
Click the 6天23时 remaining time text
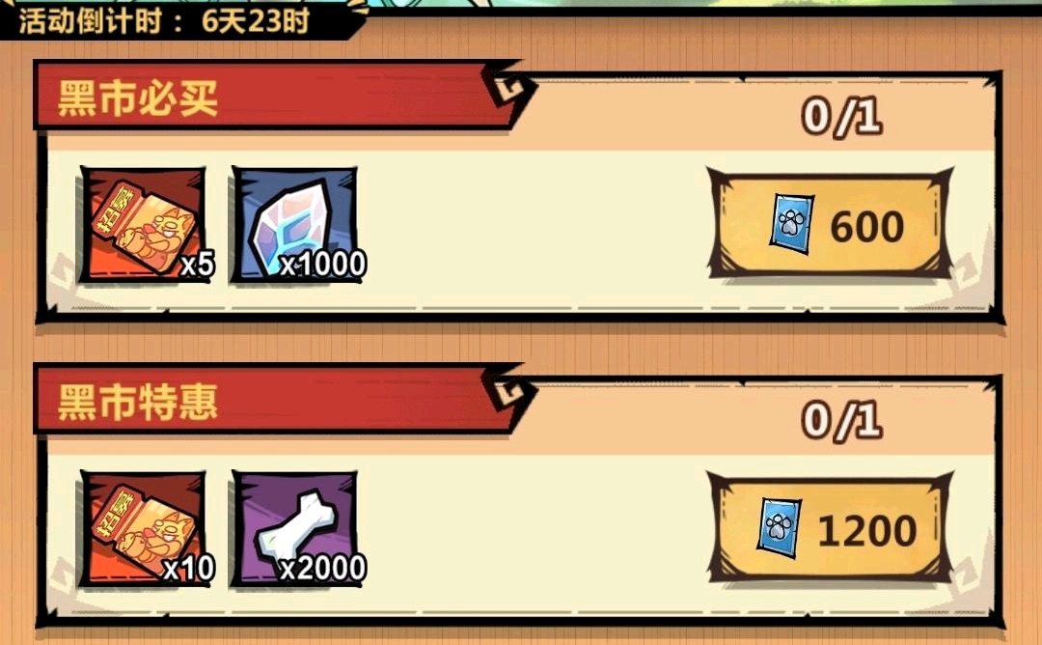256,20
